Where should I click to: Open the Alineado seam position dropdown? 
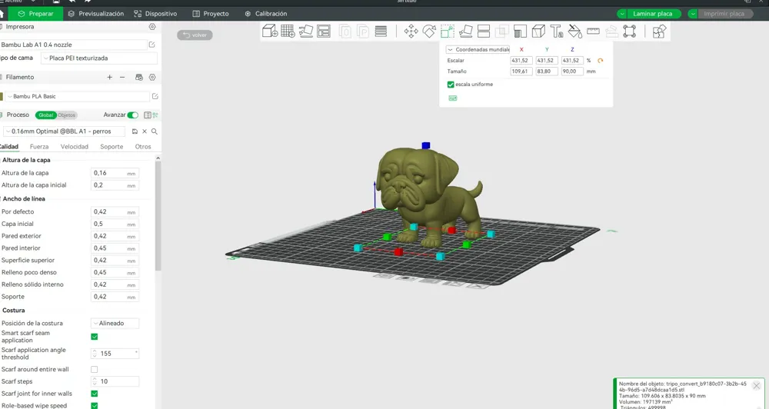[115, 323]
